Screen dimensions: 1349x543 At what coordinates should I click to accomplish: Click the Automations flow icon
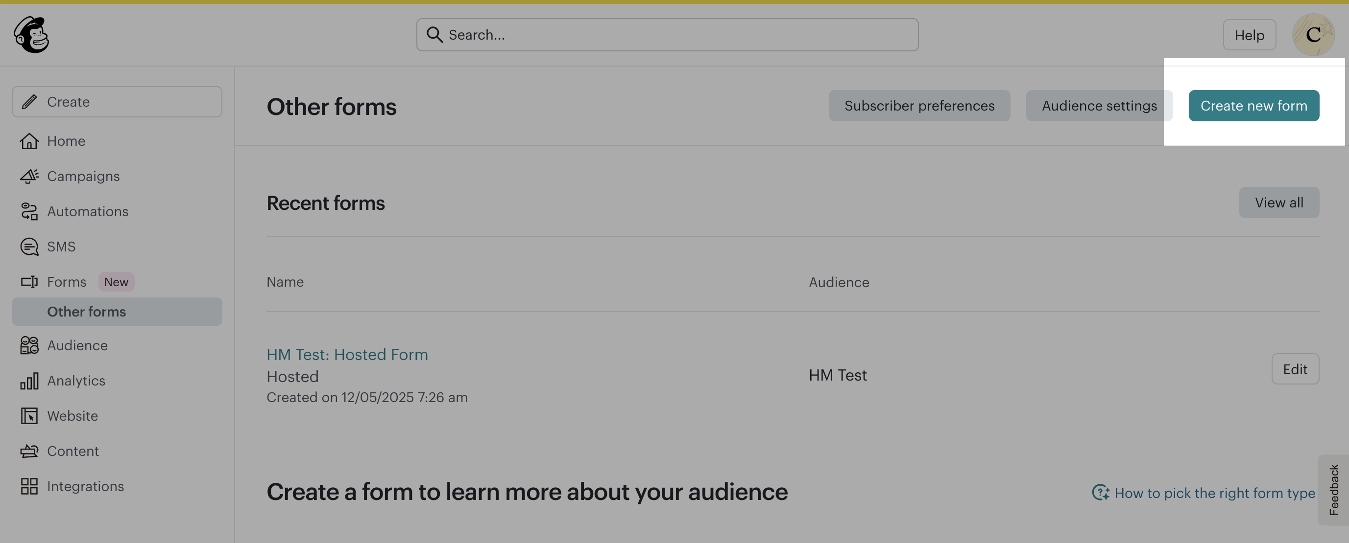point(29,211)
